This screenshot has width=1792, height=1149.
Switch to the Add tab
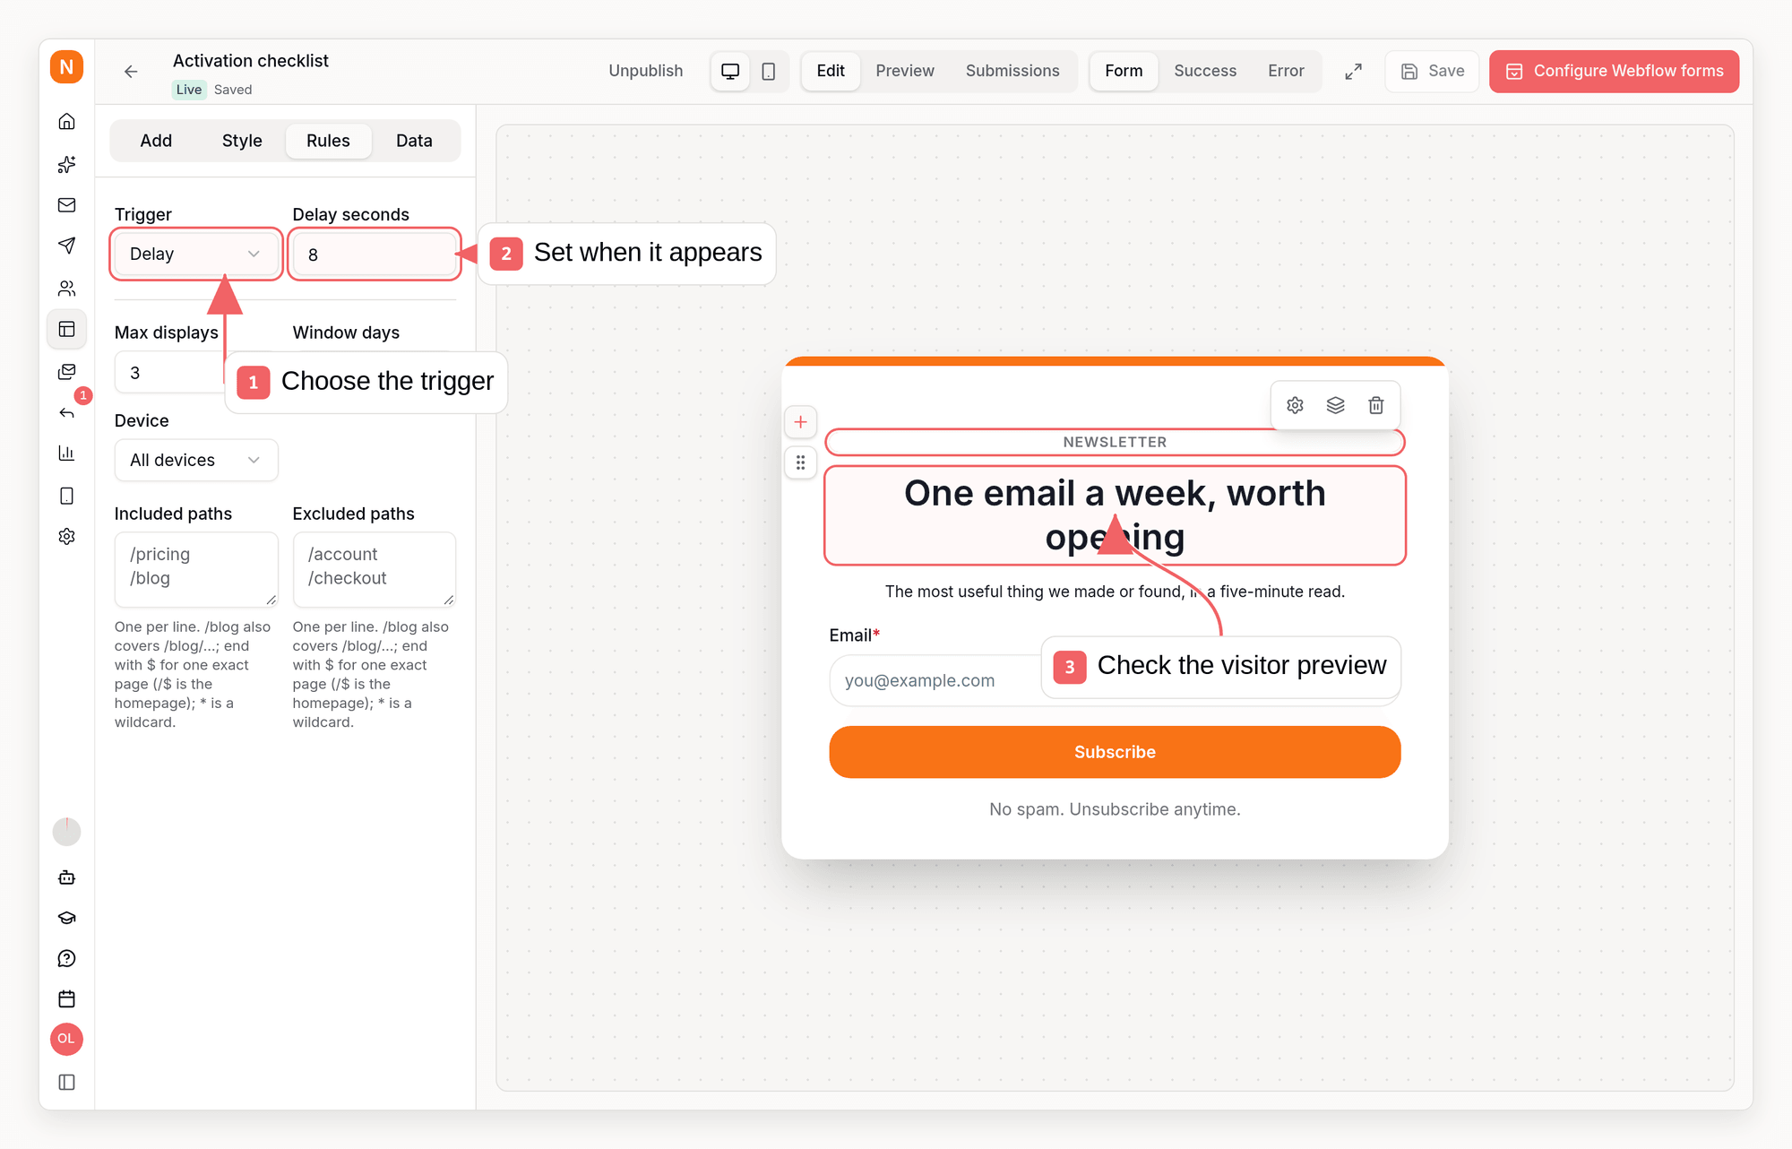pyautogui.click(x=156, y=141)
